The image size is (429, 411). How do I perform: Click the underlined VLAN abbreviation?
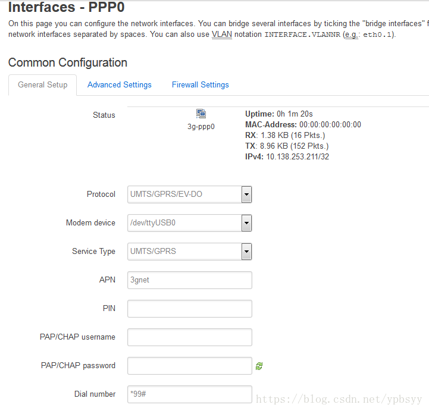pos(221,34)
